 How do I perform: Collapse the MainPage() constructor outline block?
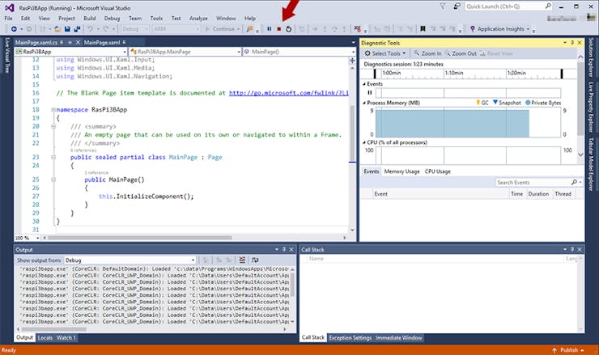point(53,180)
